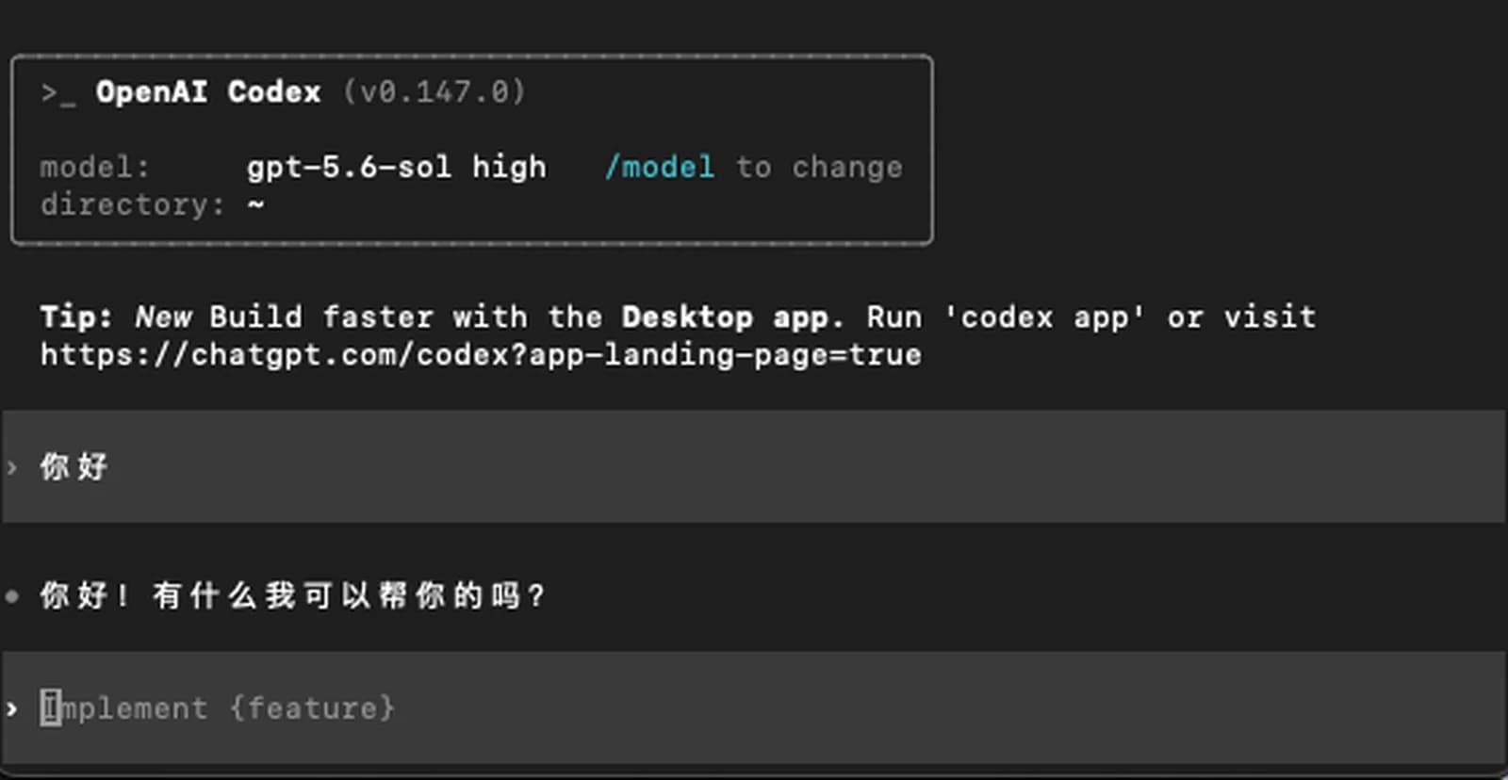The width and height of the screenshot is (1508, 780).
Task: Click the quoted 'codex app' command in tip
Action: click(x=1044, y=317)
